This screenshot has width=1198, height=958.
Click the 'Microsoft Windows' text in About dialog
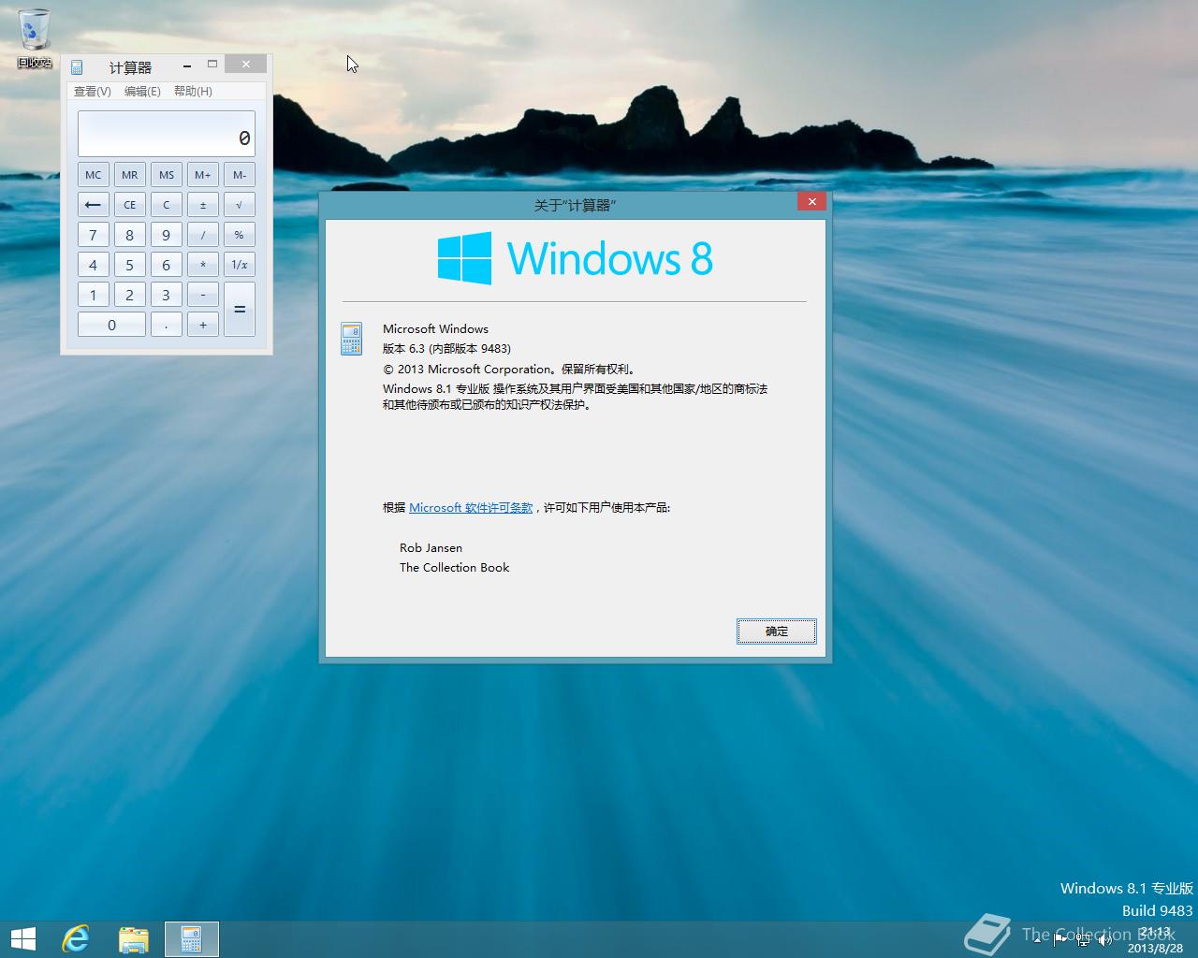pos(435,329)
